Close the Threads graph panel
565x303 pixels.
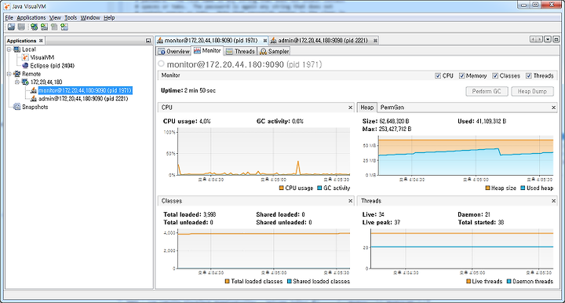point(554,201)
